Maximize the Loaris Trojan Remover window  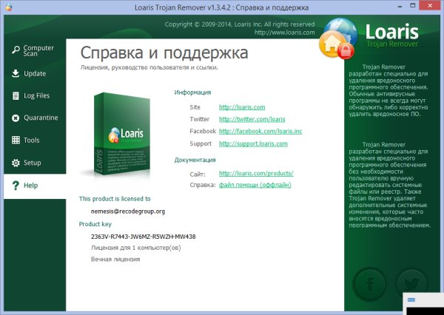413,6
